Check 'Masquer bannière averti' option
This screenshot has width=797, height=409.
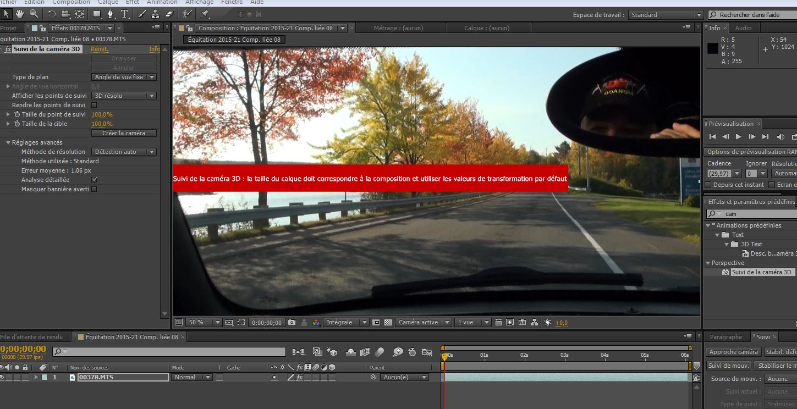pos(94,189)
